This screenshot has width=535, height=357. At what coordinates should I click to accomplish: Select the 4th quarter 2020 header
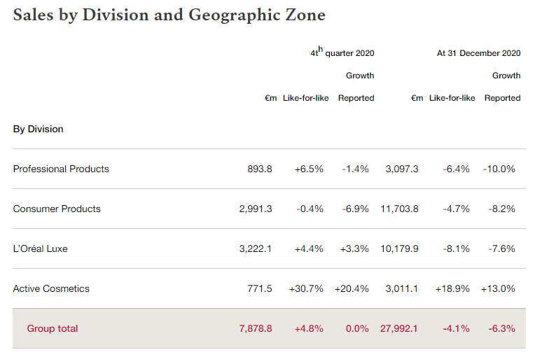tap(342, 52)
